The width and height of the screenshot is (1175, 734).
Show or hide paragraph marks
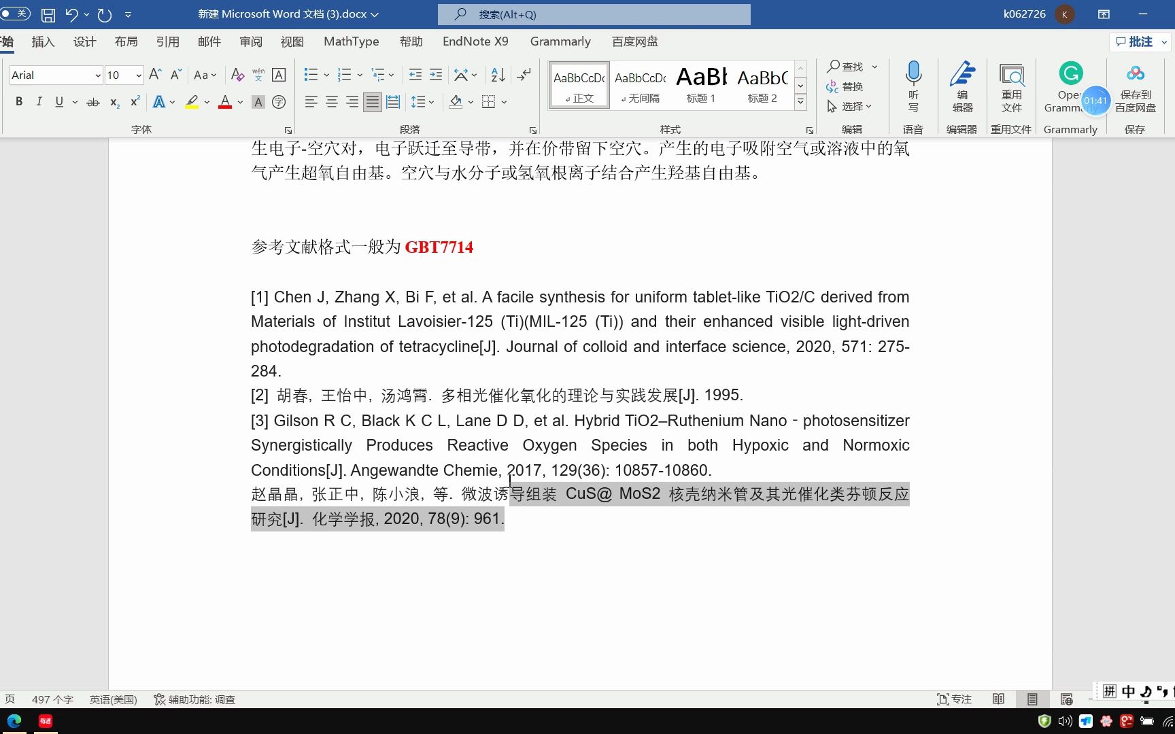(x=524, y=75)
